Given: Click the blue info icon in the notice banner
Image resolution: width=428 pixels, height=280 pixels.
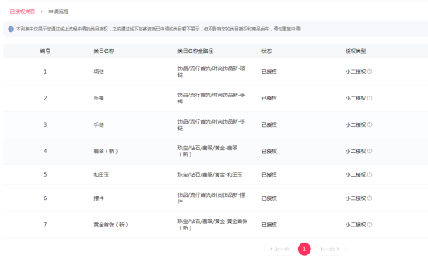Looking at the screenshot, I should coord(11,29).
